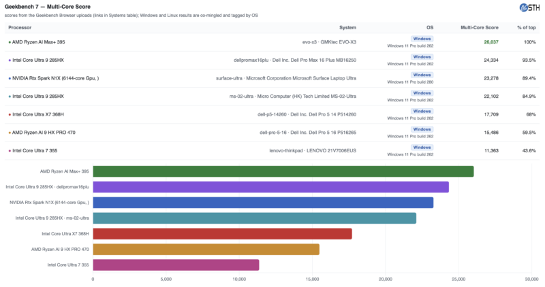Open the ms-02-ultra Micro Computer MS-02-Ultra entry
This screenshot has height=287, width=545.
point(293,96)
